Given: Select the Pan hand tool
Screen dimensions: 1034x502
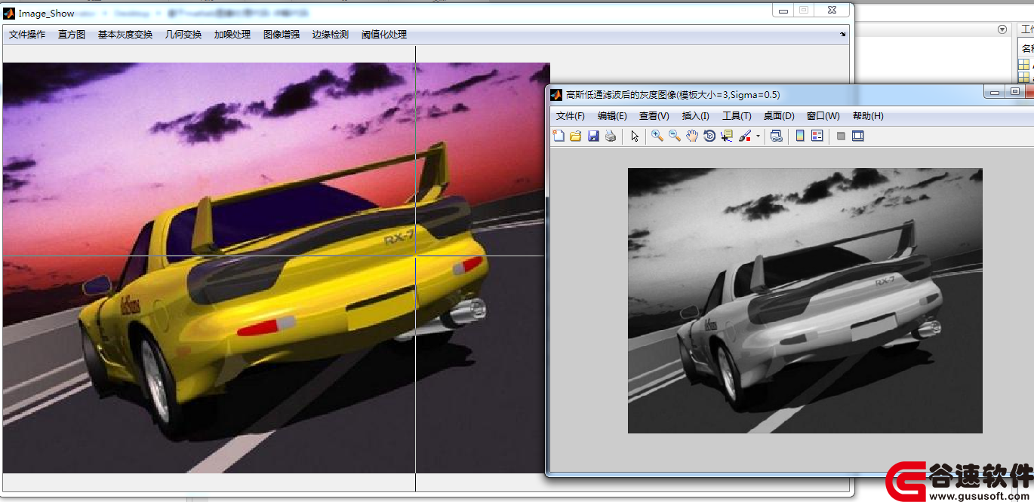Looking at the screenshot, I should point(692,136).
